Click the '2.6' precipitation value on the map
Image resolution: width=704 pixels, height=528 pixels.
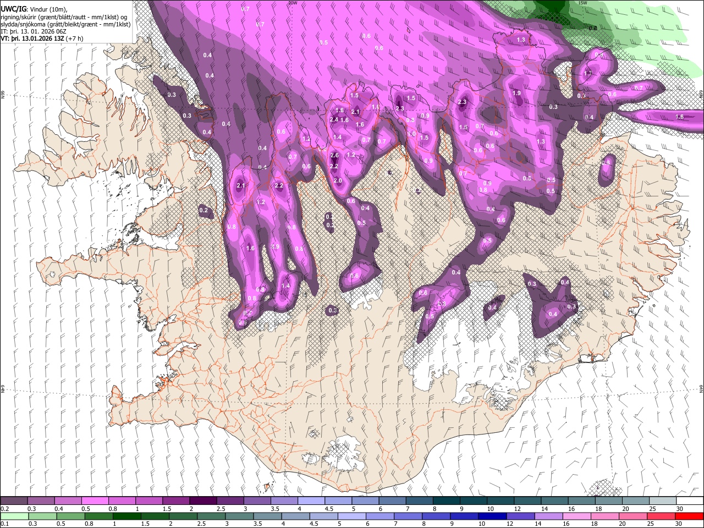334,156
